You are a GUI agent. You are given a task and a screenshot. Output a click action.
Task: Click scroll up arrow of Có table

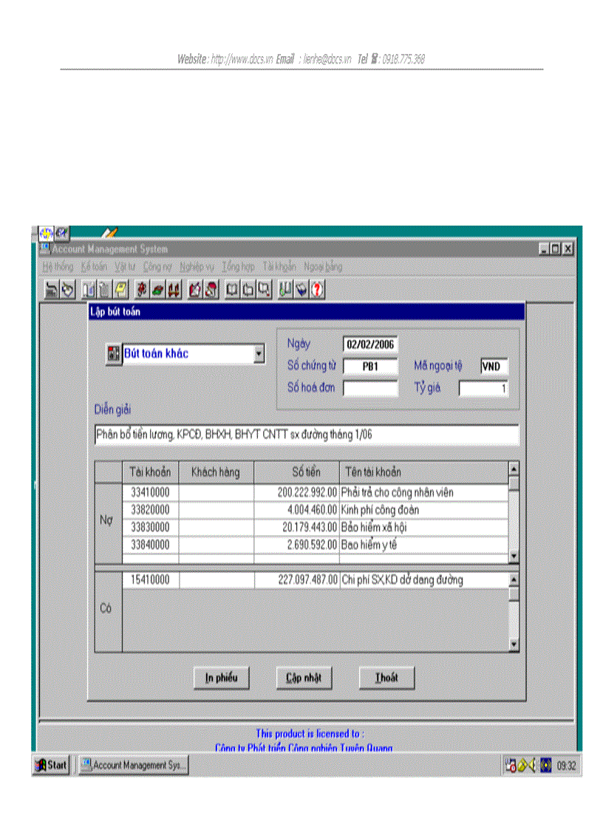point(514,580)
